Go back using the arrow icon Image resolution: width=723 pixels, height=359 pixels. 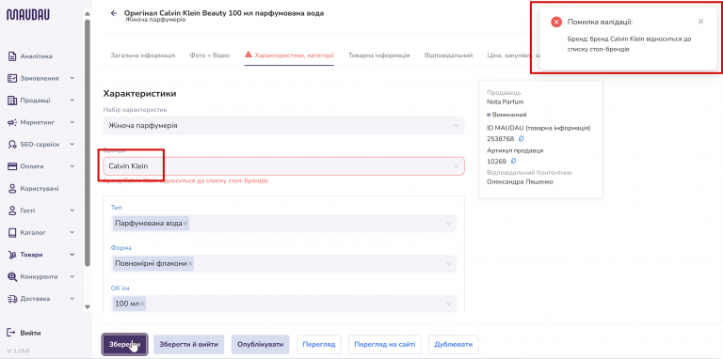pyautogui.click(x=113, y=13)
